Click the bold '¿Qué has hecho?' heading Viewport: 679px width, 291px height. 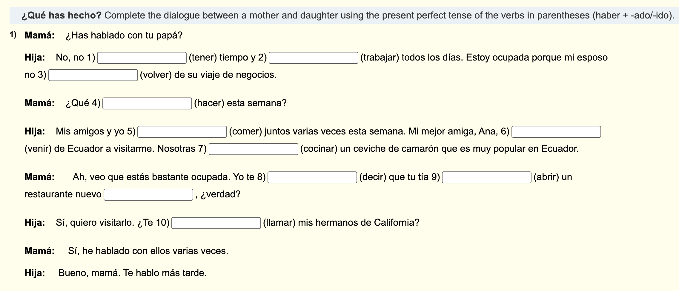[x=62, y=16]
